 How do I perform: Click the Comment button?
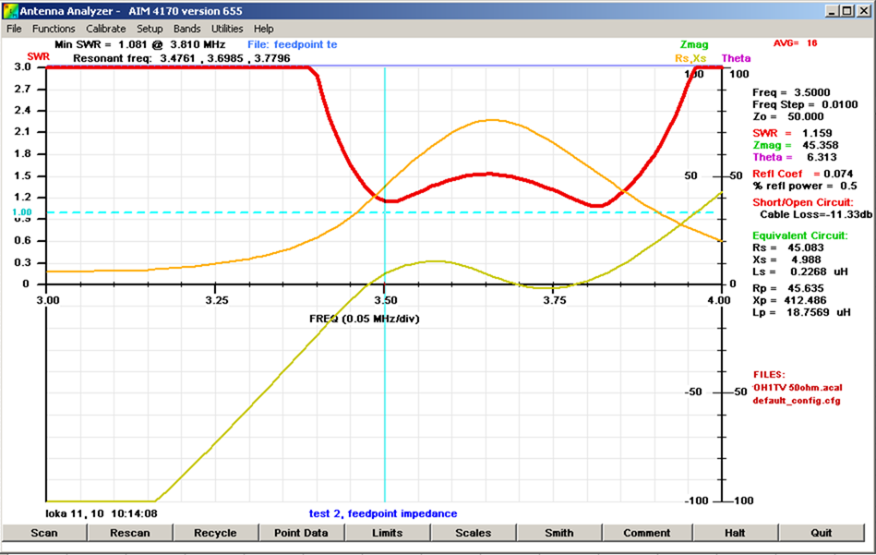[646, 533]
